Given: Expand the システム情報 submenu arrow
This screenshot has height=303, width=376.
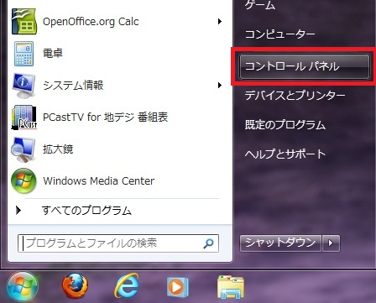Looking at the screenshot, I should point(220,85).
